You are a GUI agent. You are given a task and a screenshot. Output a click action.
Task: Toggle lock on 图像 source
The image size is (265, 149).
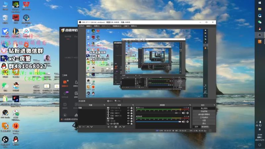point(132,118)
